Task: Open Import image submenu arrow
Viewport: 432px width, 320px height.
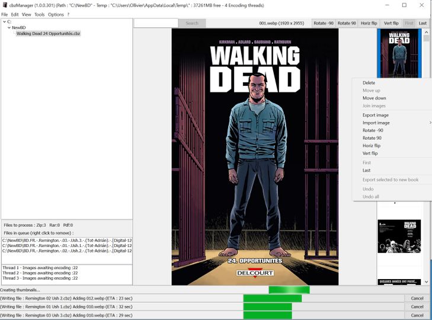Action: click(430, 123)
